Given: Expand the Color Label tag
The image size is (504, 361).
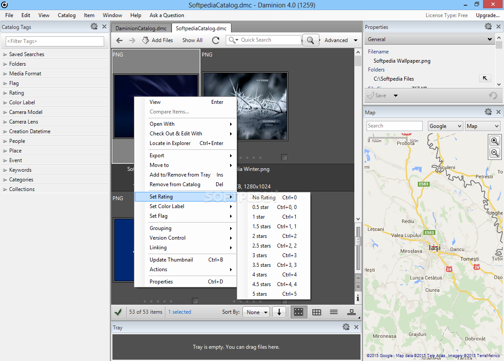Looking at the screenshot, I should coord(5,103).
